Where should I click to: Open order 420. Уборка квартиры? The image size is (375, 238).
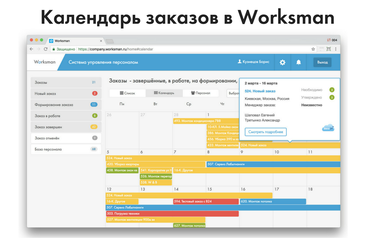tap(155, 164)
